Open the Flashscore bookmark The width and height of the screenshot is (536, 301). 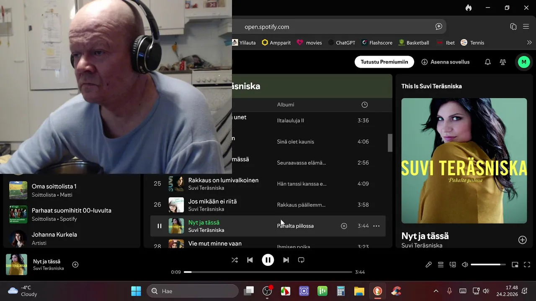pyautogui.click(x=377, y=43)
